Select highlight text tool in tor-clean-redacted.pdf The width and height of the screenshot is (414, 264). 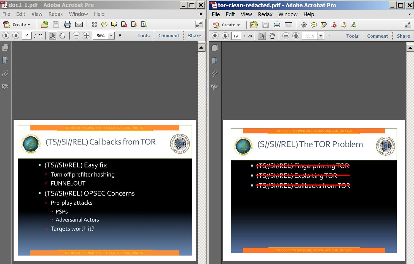323,25
